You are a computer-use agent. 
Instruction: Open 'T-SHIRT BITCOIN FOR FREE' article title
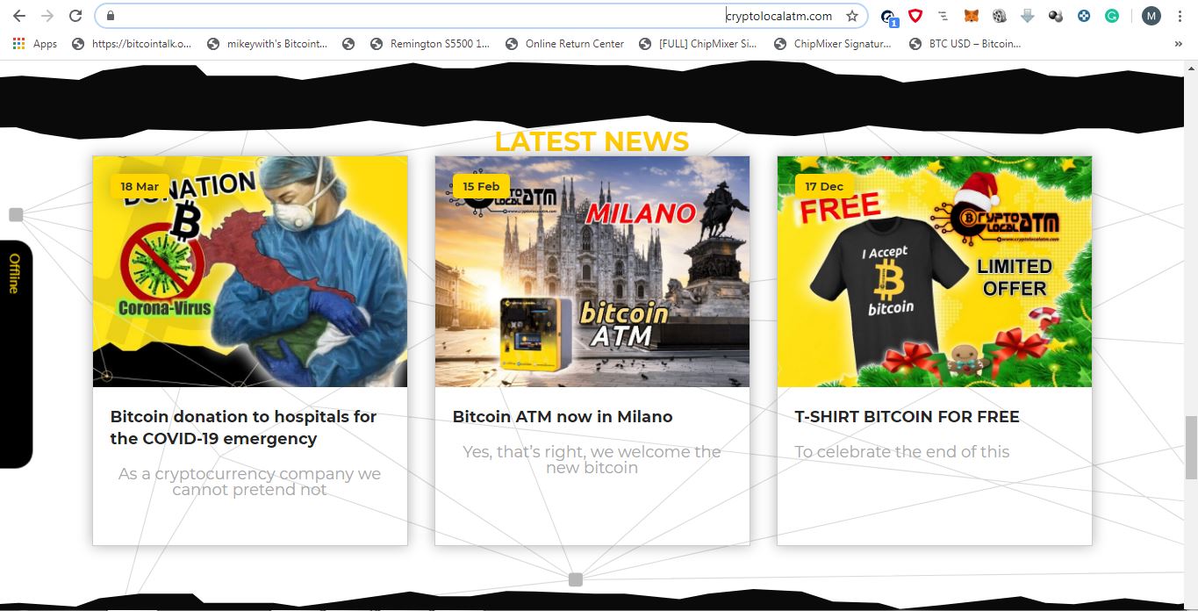907,417
